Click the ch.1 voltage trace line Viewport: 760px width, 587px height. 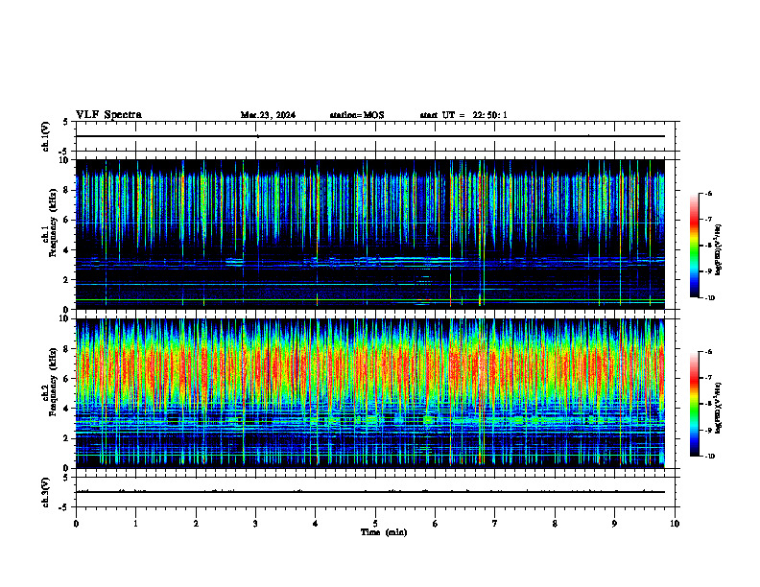[370, 136]
